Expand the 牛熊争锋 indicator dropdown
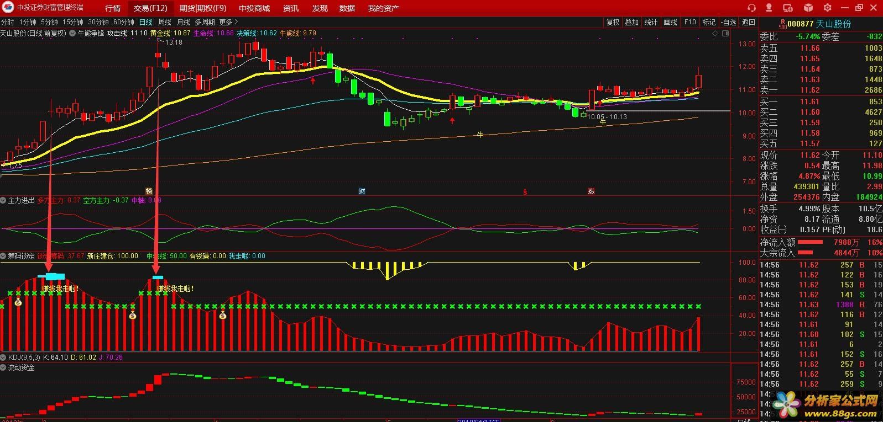 pyautogui.click(x=72, y=33)
